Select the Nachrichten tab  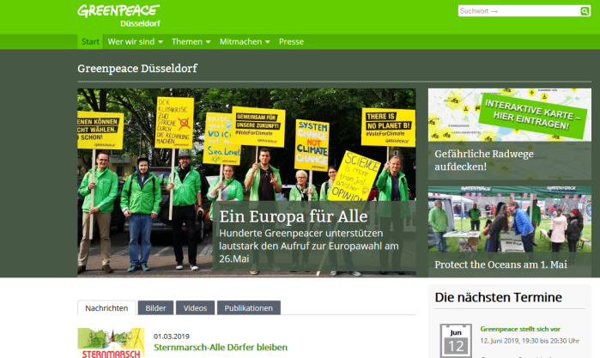(x=107, y=308)
